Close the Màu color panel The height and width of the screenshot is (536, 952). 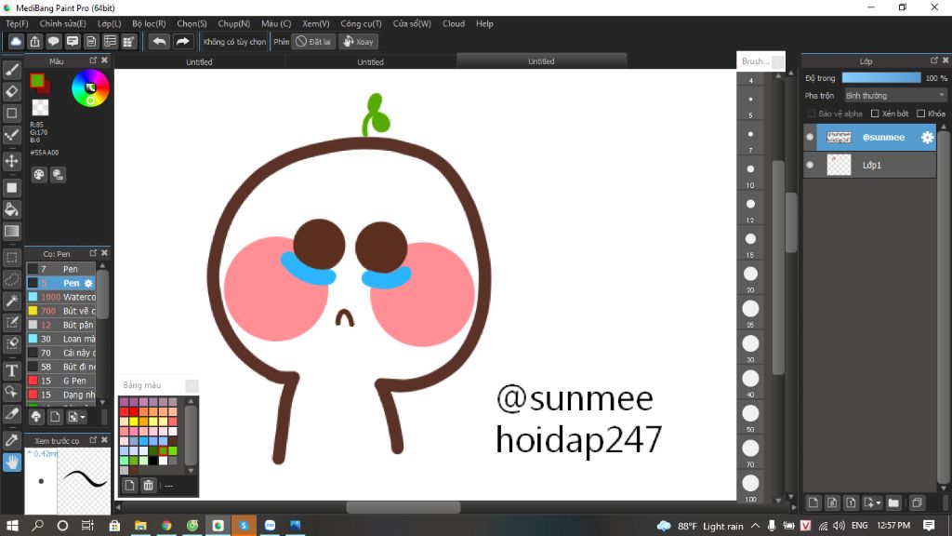[104, 60]
